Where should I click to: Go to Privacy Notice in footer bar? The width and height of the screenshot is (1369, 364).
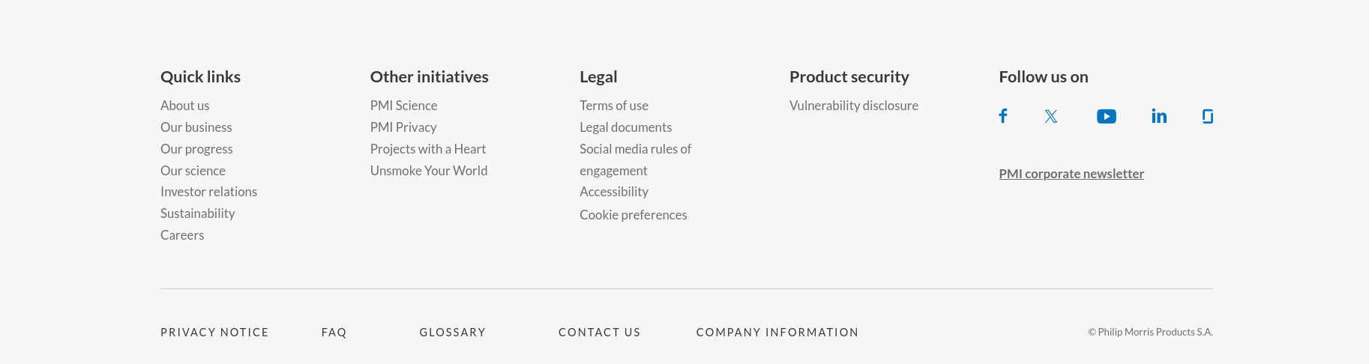[x=214, y=333]
